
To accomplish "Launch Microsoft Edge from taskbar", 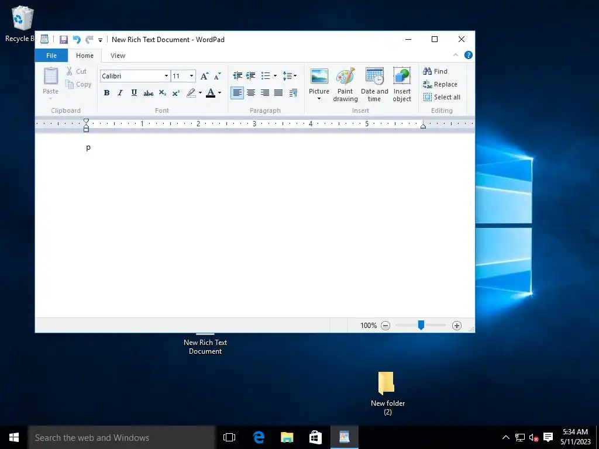I will pyautogui.click(x=259, y=437).
